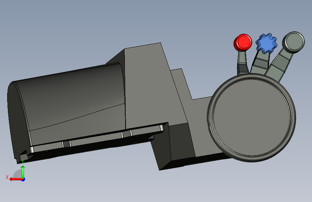
Task: Click the red X axis arrow of triad
Action: pyautogui.click(x=15, y=179)
